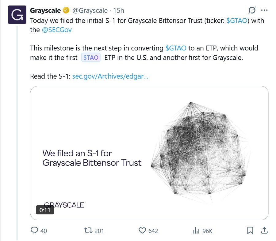Click the repost arrows icon
The width and height of the screenshot is (276, 241).
coord(89,230)
